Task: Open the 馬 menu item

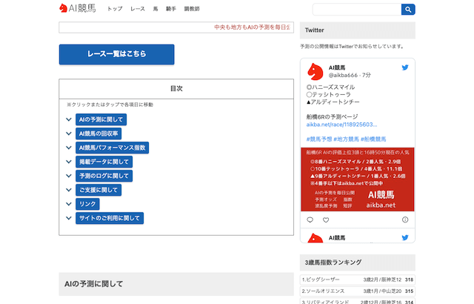Action: (x=156, y=9)
